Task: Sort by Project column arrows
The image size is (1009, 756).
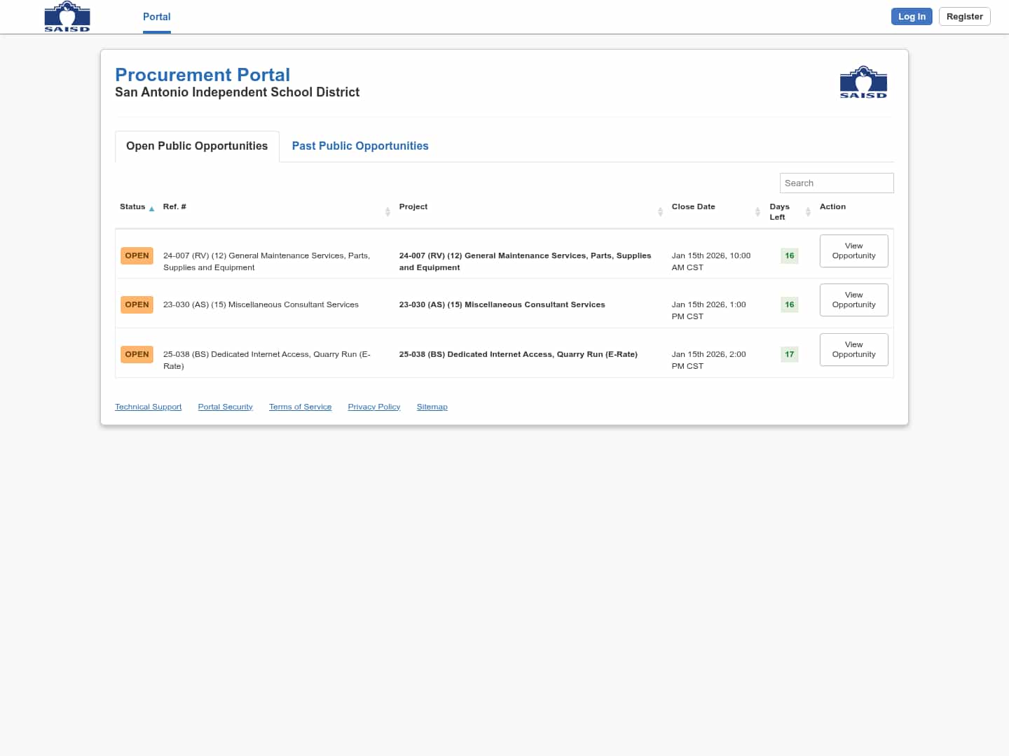Action: tap(660, 211)
